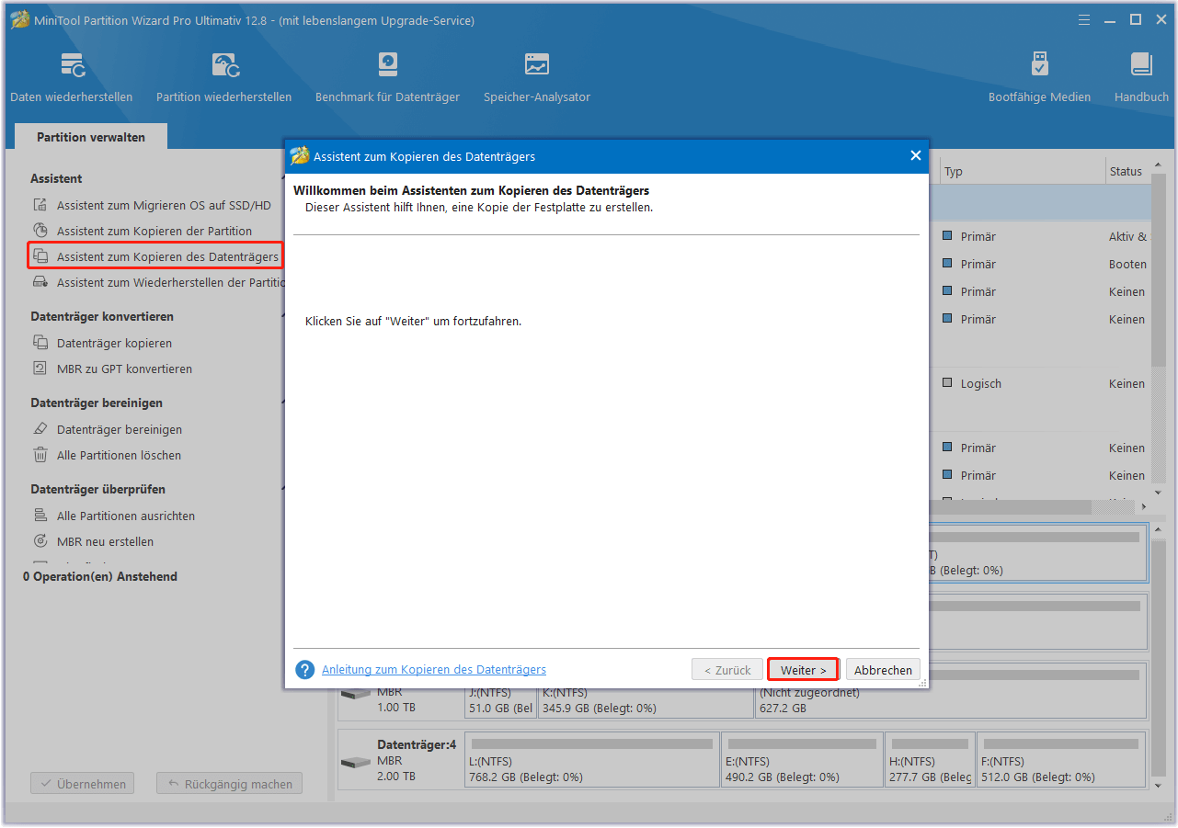1178x828 pixels.
Task: Select E:(NTFS) 490.2 GB partition
Action: pyautogui.click(x=802, y=759)
